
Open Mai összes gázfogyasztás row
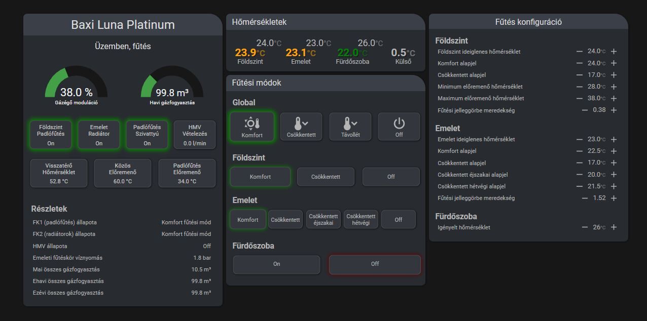click(x=122, y=269)
